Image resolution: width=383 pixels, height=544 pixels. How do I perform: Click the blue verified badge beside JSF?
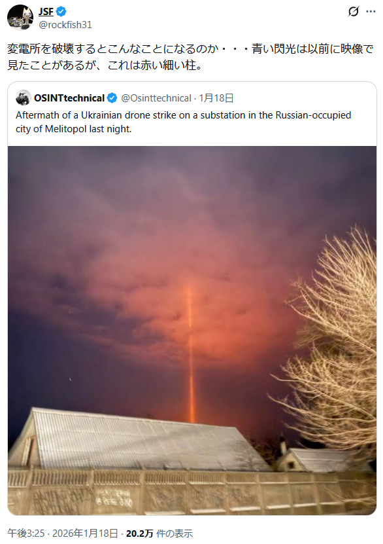coord(61,11)
